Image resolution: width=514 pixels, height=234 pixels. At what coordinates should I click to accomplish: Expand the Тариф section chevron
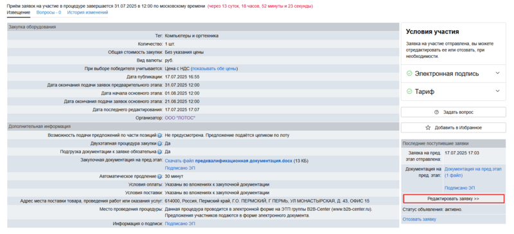[497, 91]
